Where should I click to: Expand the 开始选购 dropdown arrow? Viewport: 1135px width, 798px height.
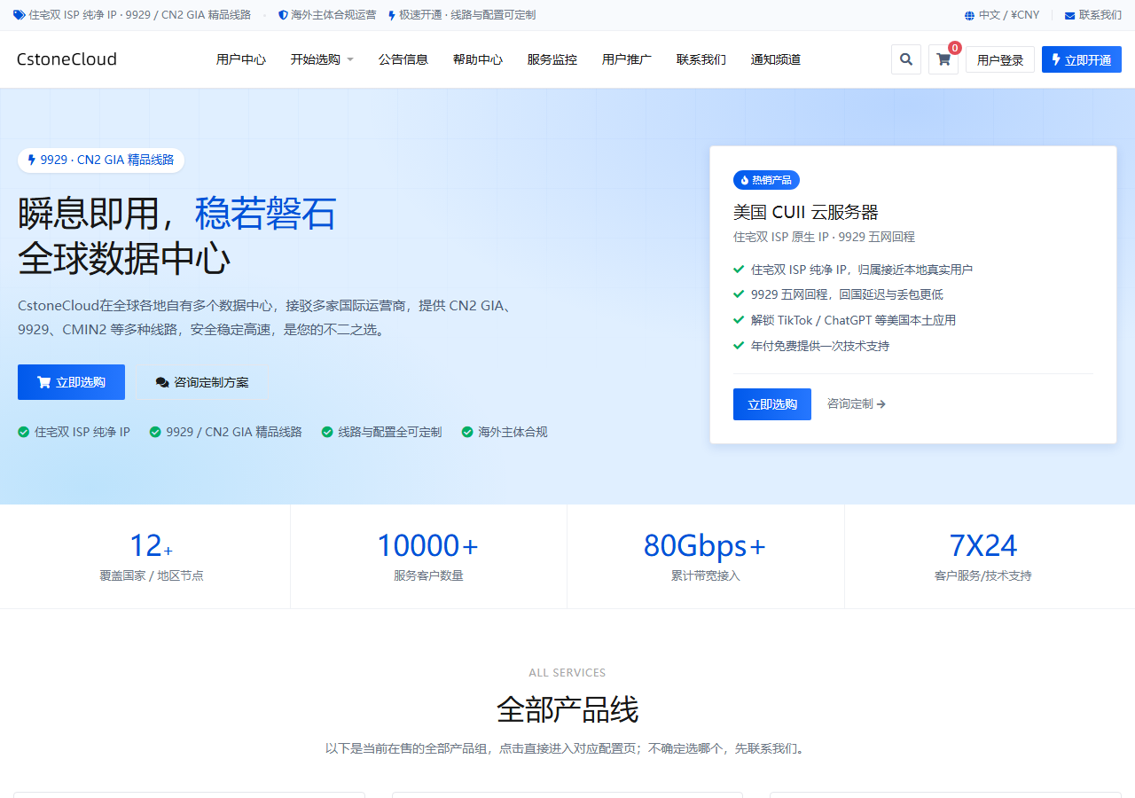coord(350,59)
